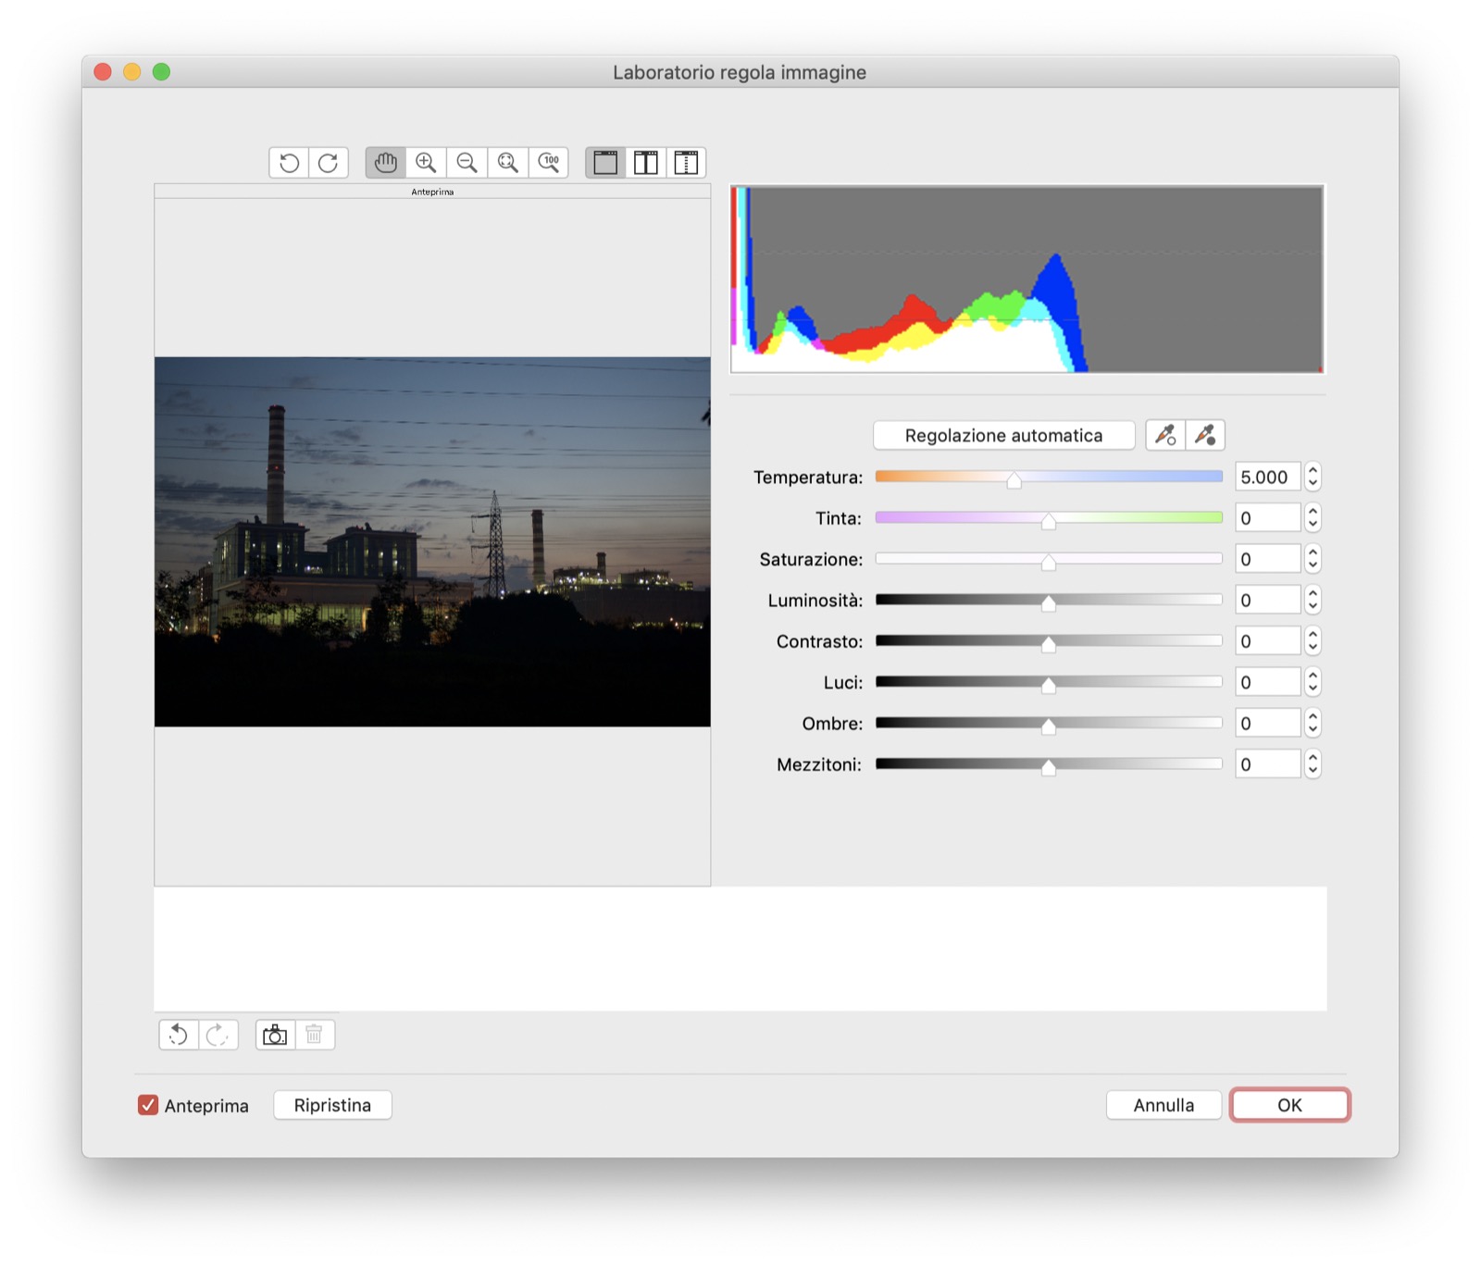The width and height of the screenshot is (1481, 1266).
Task: Click the zoom to fit icon
Action: 507,163
